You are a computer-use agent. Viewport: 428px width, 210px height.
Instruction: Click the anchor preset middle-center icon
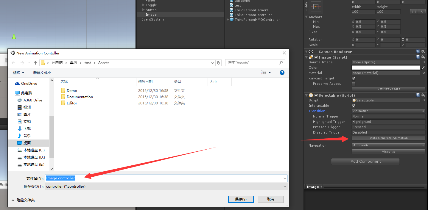tap(316, 6)
